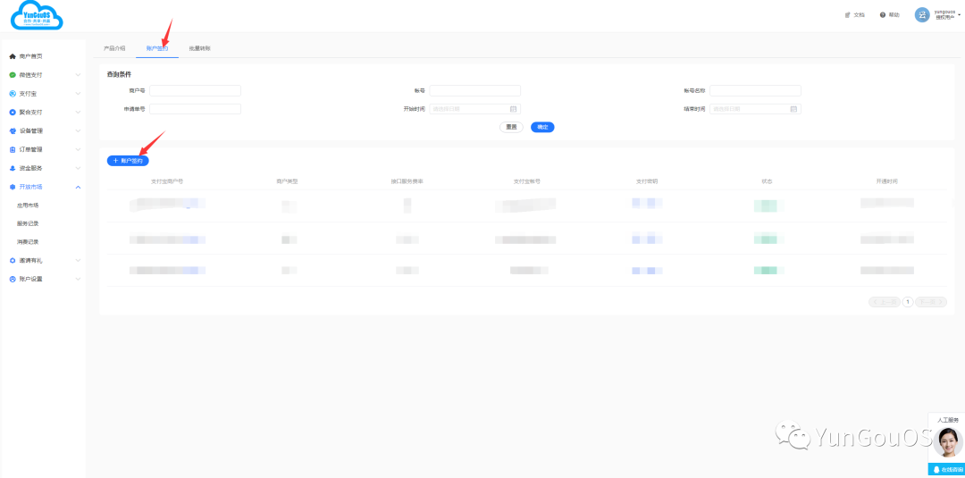This screenshot has height=478, width=965.
Task: Click the 账户设置 sidebar icon
Action: coord(13,279)
